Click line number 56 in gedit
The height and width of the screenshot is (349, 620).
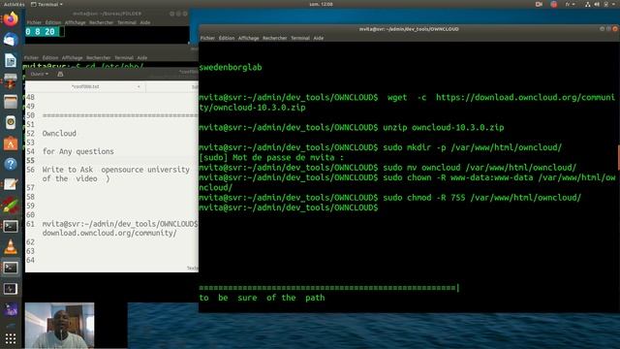point(30,170)
